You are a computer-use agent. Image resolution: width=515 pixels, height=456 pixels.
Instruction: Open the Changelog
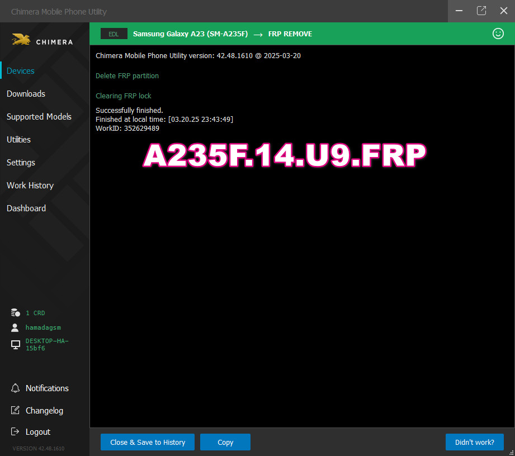coord(44,411)
